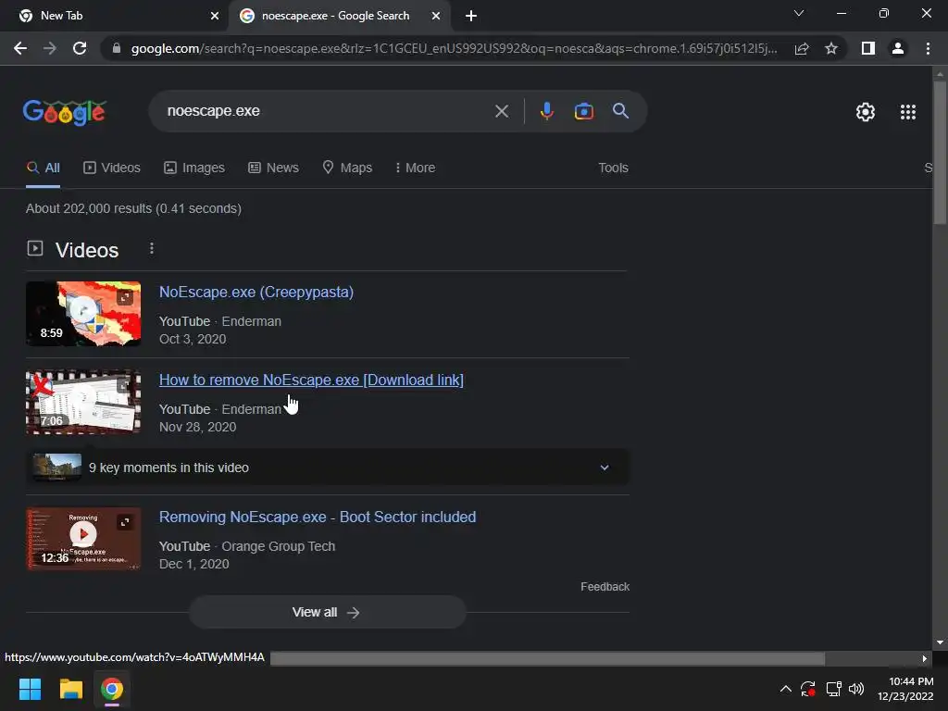Open the tab search dropdown

tap(799, 13)
